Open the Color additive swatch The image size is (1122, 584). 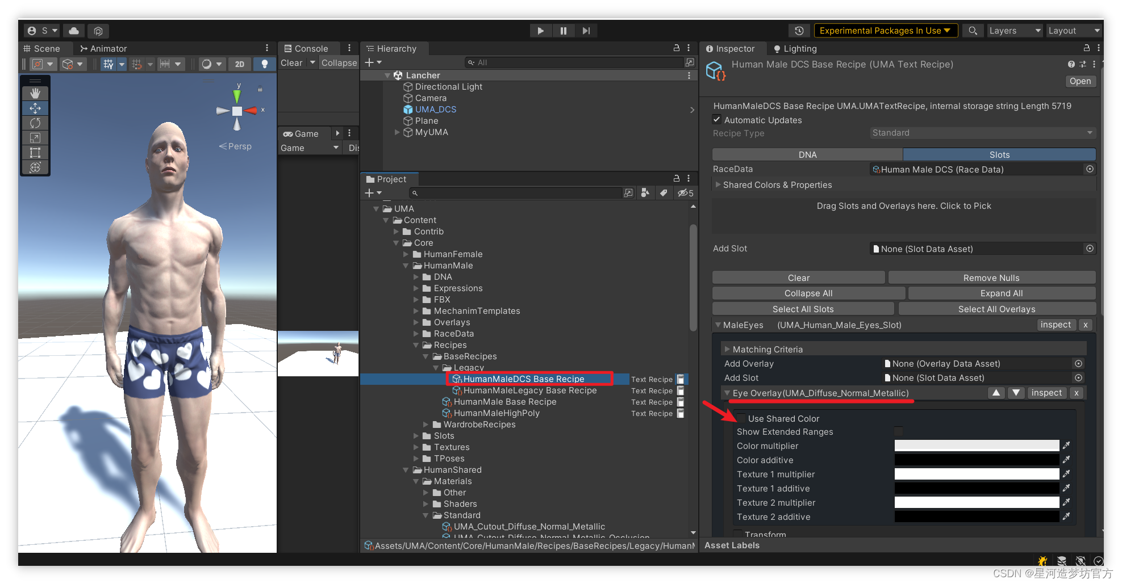(977, 460)
